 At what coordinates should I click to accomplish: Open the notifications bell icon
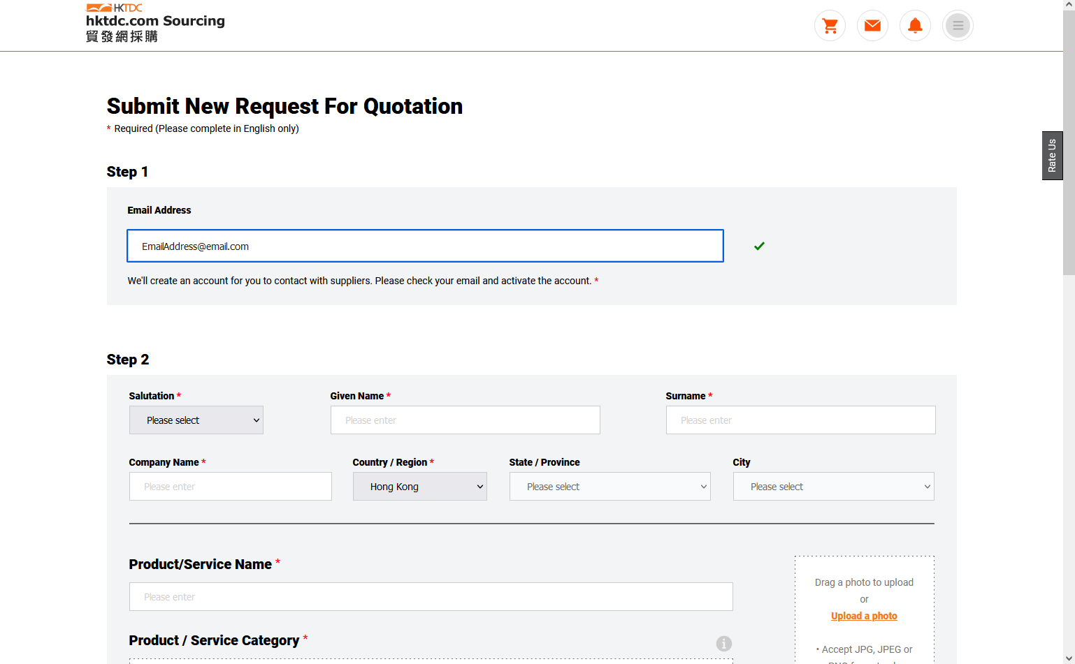pyautogui.click(x=915, y=26)
